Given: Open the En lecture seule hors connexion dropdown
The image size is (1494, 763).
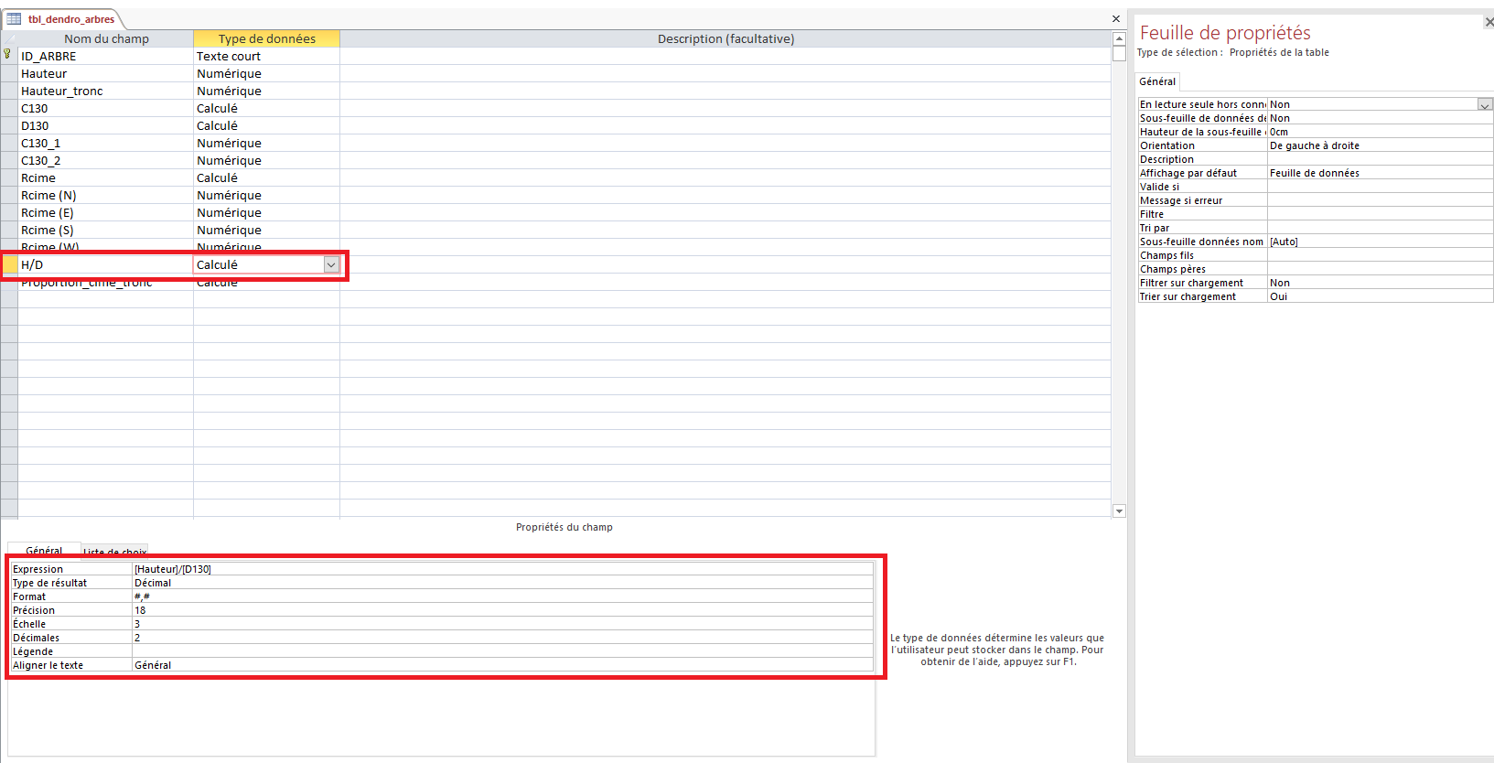Looking at the screenshot, I should tap(1485, 105).
